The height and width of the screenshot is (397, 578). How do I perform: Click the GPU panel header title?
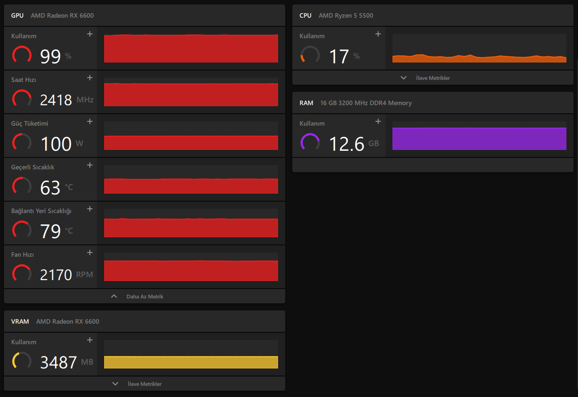(17, 16)
